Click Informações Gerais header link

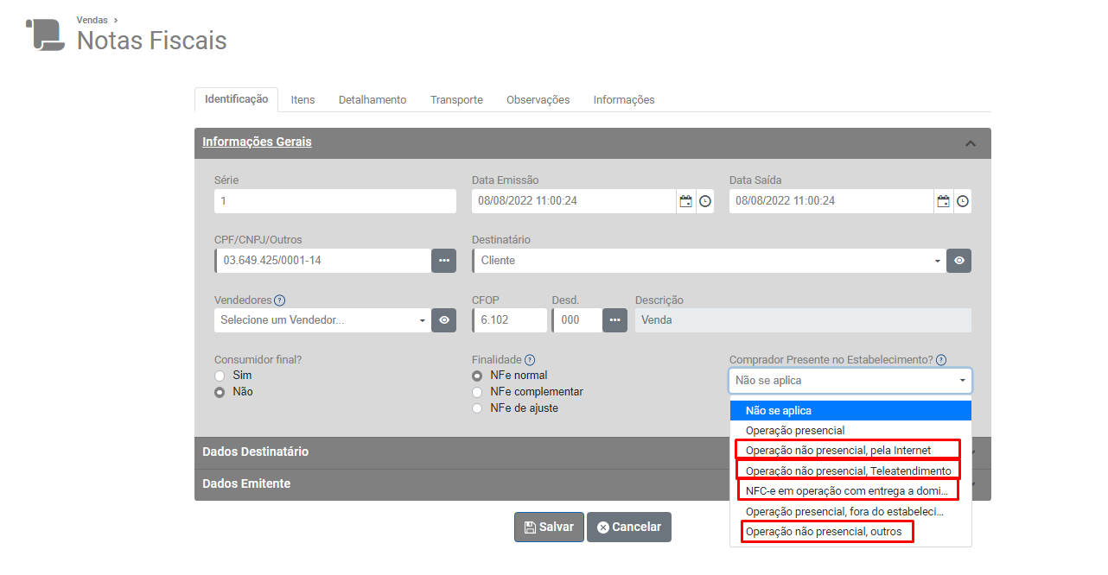(257, 142)
